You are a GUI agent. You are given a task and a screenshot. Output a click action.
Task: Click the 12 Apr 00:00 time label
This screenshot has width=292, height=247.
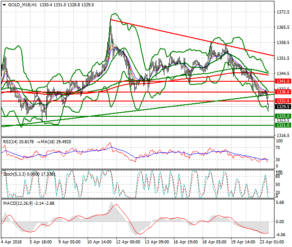(x=128, y=242)
